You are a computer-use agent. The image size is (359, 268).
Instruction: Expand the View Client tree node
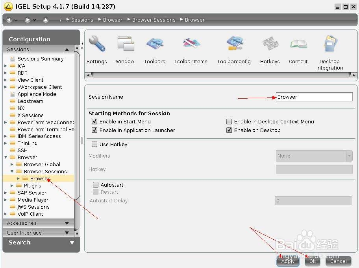pos(6,80)
